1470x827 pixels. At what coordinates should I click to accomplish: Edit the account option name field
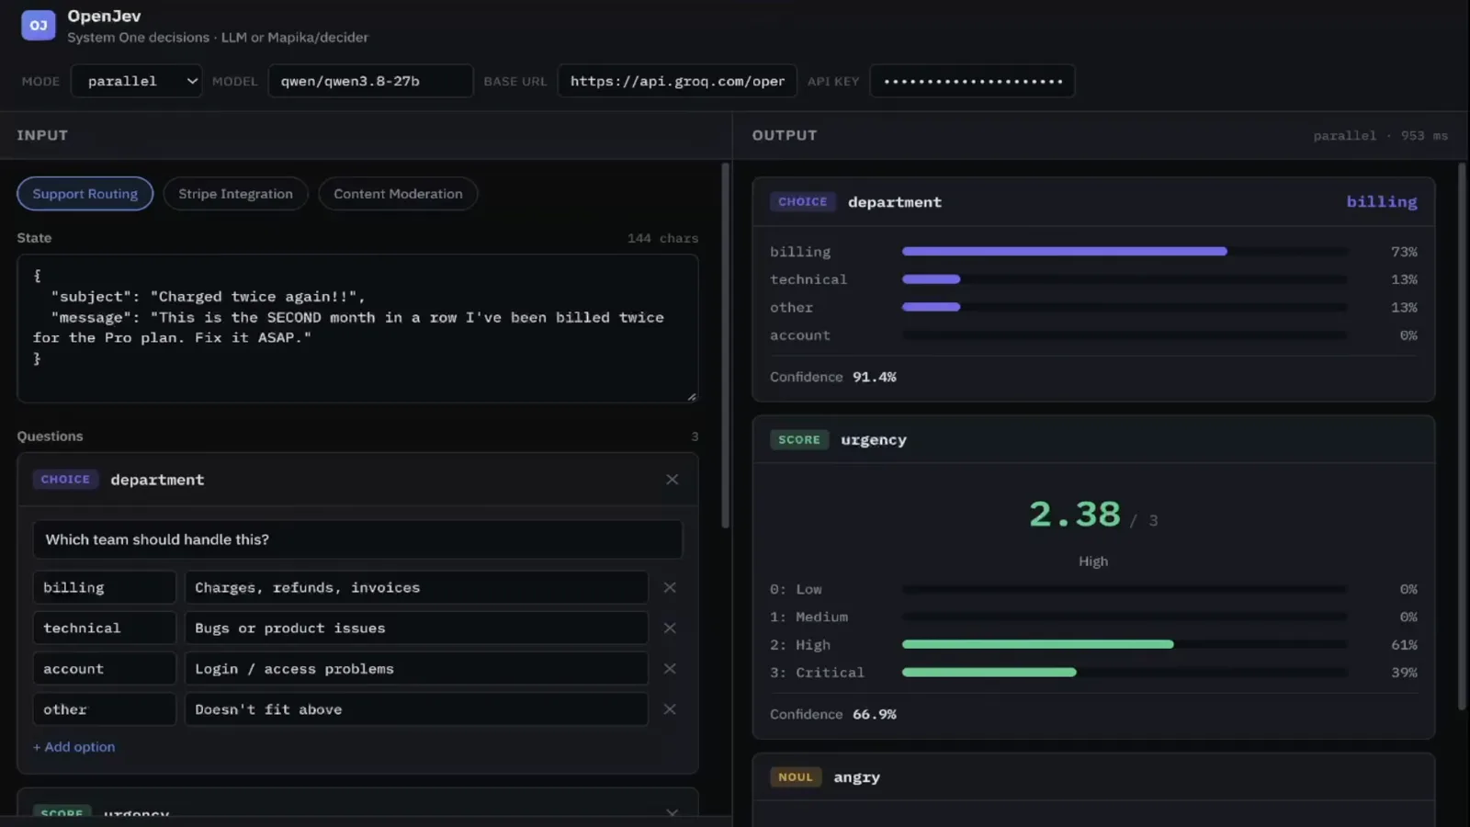tap(104, 669)
